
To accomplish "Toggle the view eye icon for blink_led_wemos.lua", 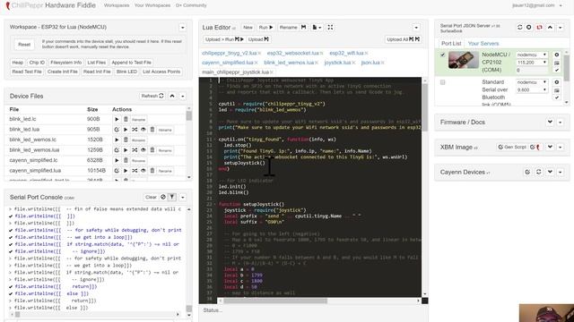I will click(x=143, y=150).
